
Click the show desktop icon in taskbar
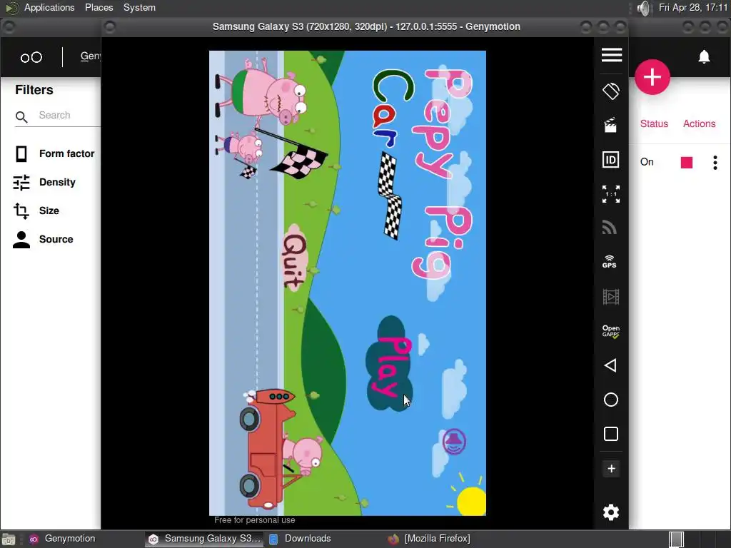9,539
